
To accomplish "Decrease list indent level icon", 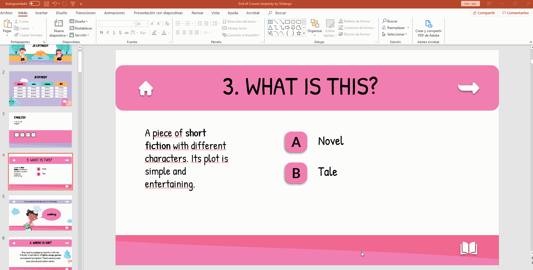I will pyautogui.click(x=200, y=24).
